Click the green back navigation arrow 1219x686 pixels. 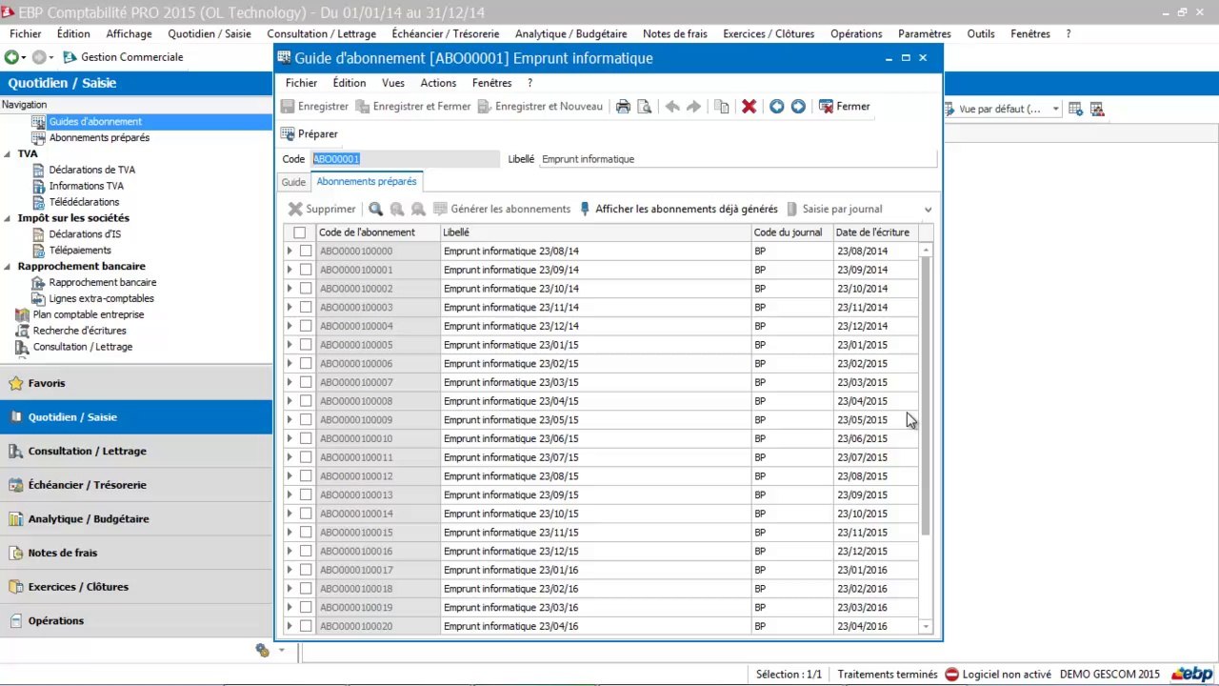tap(11, 57)
